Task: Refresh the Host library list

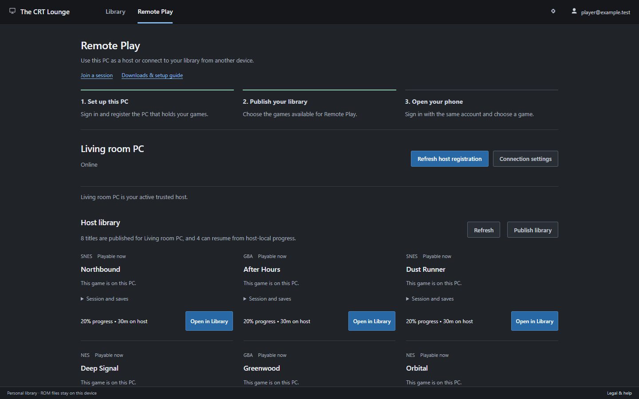Action: point(484,230)
